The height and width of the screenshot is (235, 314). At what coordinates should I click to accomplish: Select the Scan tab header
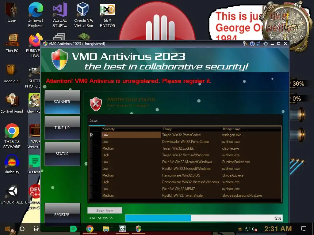click(94, 120)
